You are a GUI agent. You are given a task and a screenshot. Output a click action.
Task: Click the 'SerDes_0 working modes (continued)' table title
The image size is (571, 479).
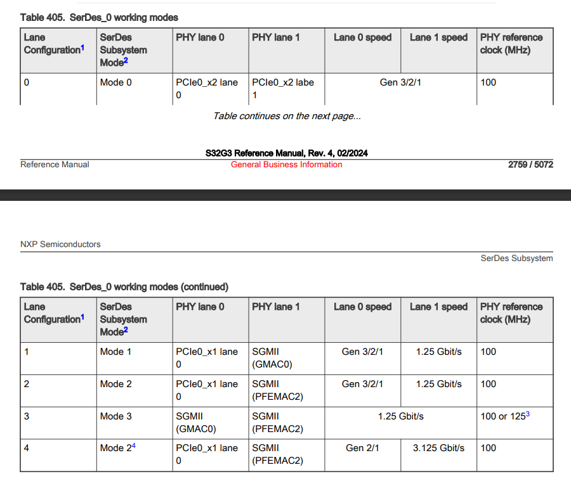tap(149, 287)
